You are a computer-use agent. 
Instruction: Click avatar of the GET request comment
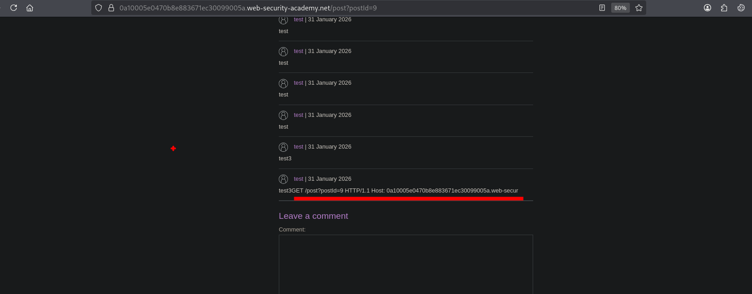click(x=283, y=179)
